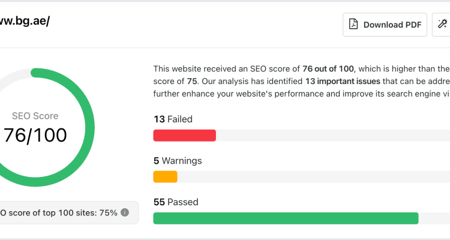This screenshot has width=450, height=240.
Task: Click the green Passed progress bar
Action: pyautogui.click(x=286, y=218)
